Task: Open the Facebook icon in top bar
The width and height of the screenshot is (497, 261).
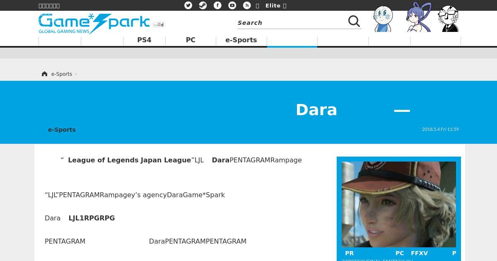Action: [217, 5]
